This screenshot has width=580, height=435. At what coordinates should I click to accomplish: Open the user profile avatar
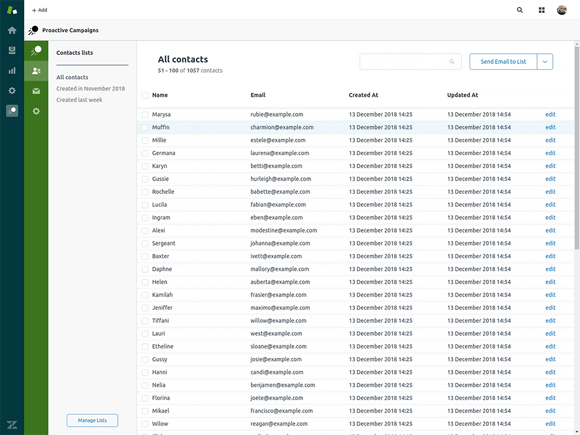click(x=561, y=10)
